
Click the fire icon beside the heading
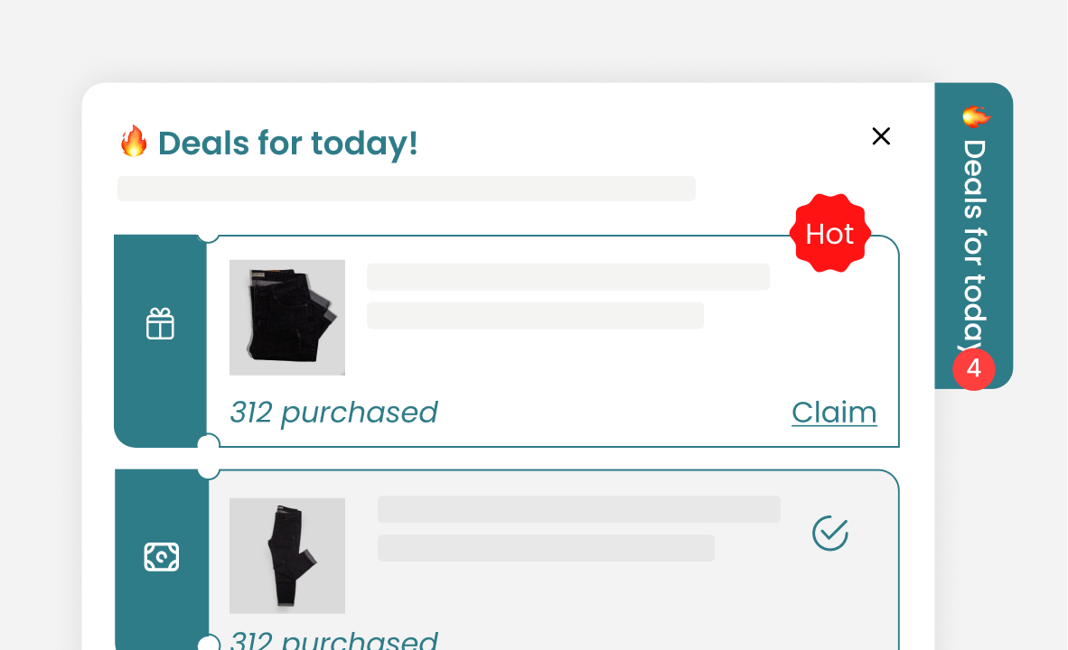pos(134,142)
